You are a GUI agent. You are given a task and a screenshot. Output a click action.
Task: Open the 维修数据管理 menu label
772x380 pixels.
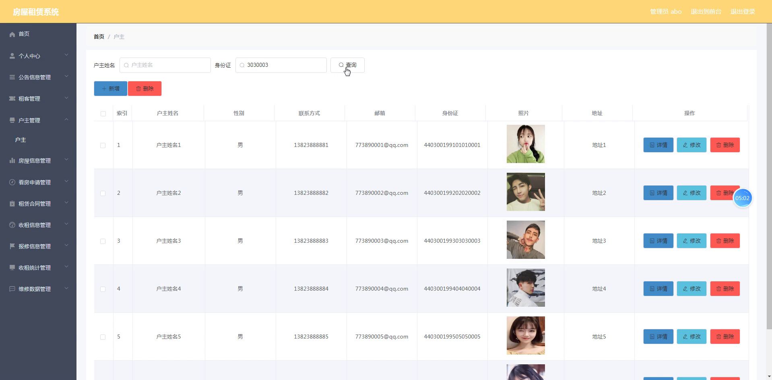point(35,289)
